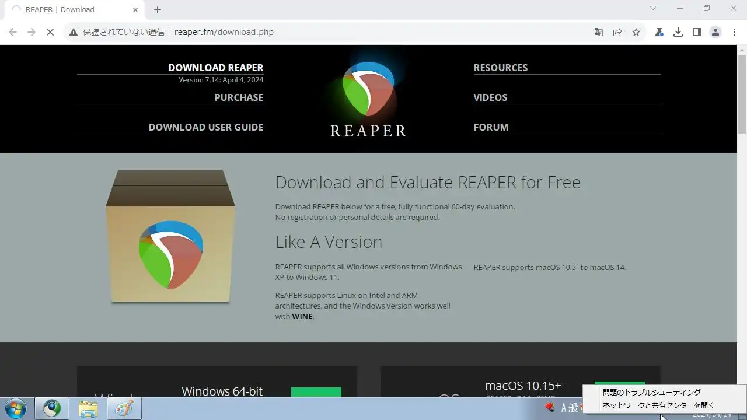Image resolution: width=747 pixels, height=420 pixels.
Task: Open the RESOURCES page
Action: click(501, 68)
